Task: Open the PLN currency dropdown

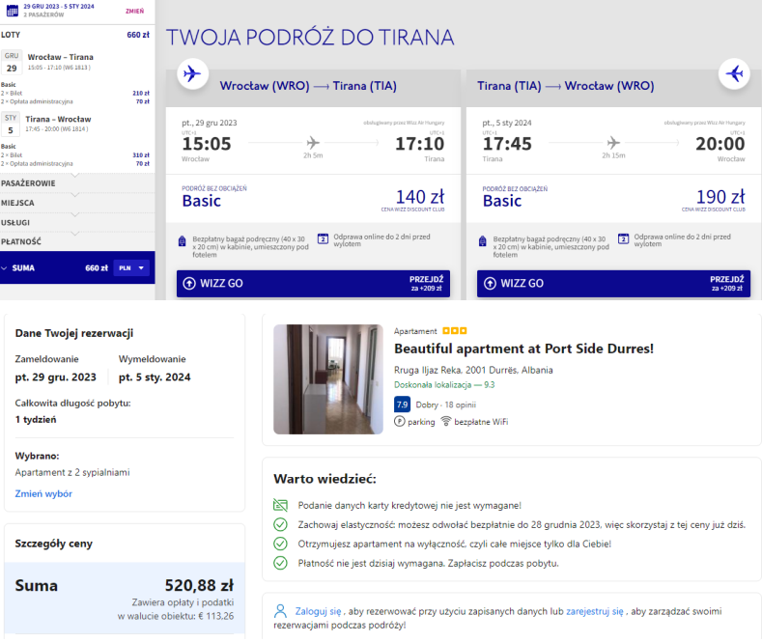Action: coord(131,268)
